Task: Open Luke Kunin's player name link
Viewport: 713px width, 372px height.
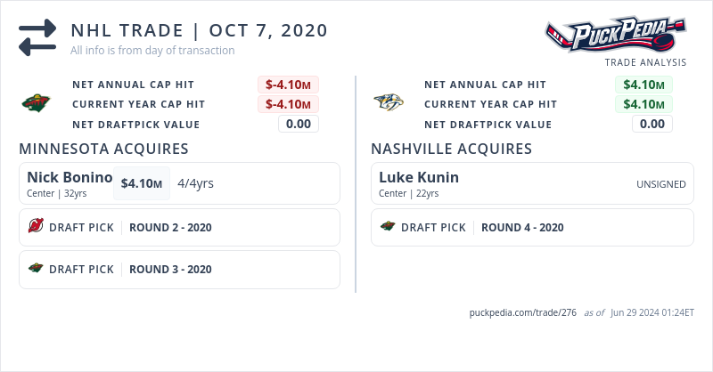Action: [x=419, y=177]
